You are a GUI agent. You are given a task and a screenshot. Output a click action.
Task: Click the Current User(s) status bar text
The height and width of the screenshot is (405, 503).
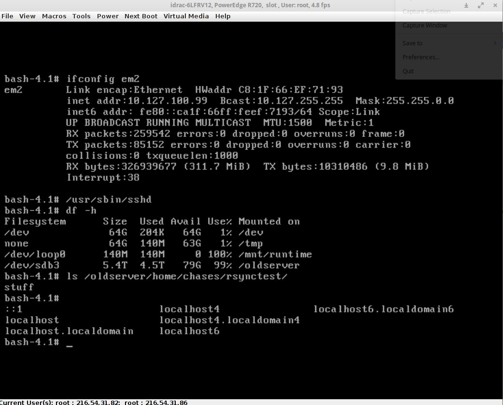click(x=94, y=402)
